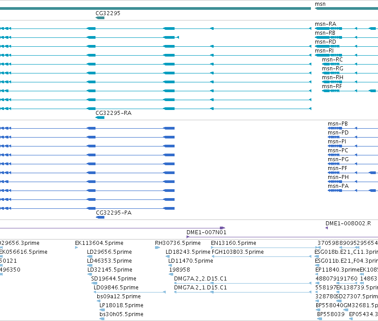Select SD19644.5prime EST label
Viewport: 378px width, 321px height.
pyautogui.click(x=114, y=279)
